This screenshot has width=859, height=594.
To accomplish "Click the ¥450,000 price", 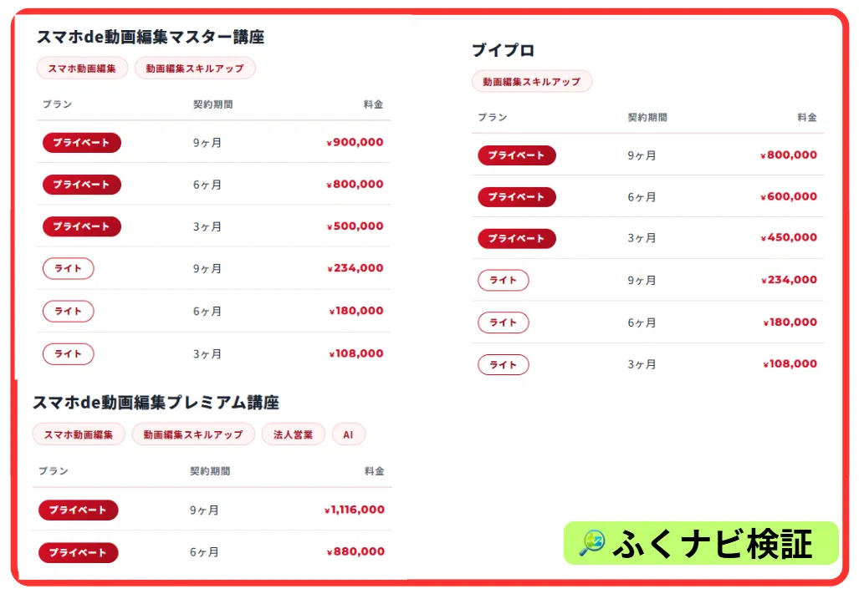I will coord(789,237).
